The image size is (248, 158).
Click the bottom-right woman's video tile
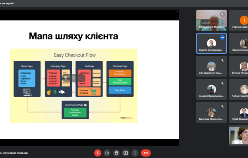click(x=238, y=135)
